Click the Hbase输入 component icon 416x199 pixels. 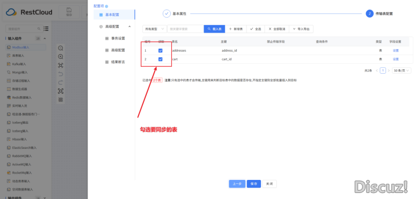(x=9, y=139)
